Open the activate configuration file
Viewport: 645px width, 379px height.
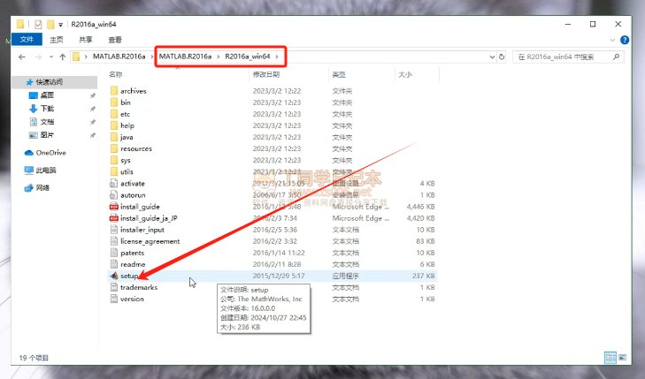(x=132, y=183)
